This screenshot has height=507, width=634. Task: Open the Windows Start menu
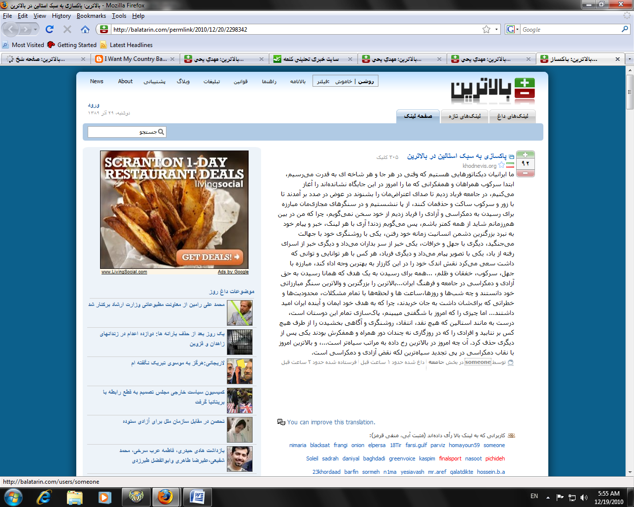click(x=12, y=497)
